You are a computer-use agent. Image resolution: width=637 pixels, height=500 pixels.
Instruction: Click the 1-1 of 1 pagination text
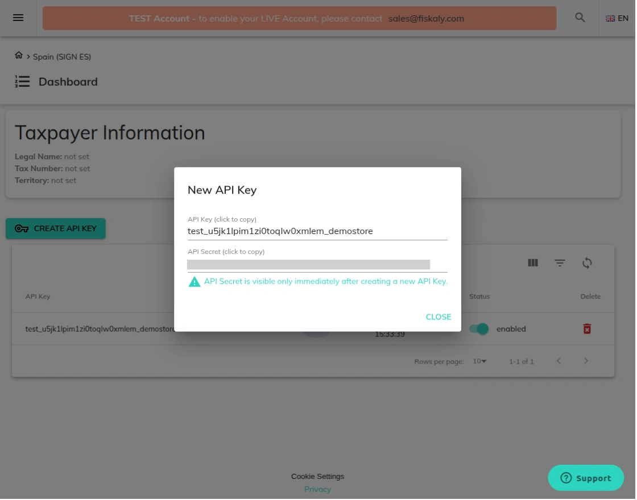point(523,362)
